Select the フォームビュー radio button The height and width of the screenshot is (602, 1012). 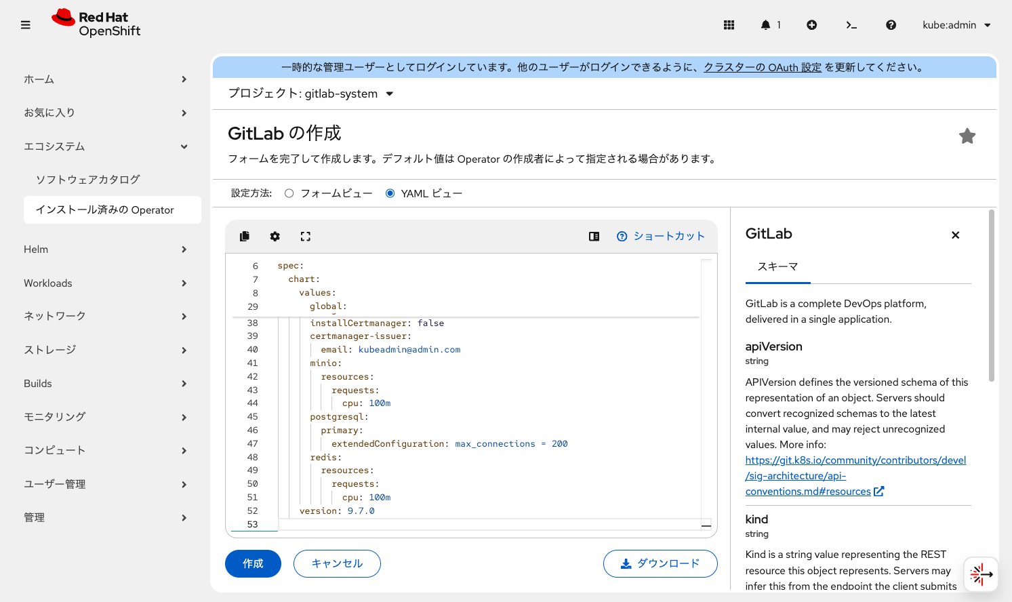289,193
